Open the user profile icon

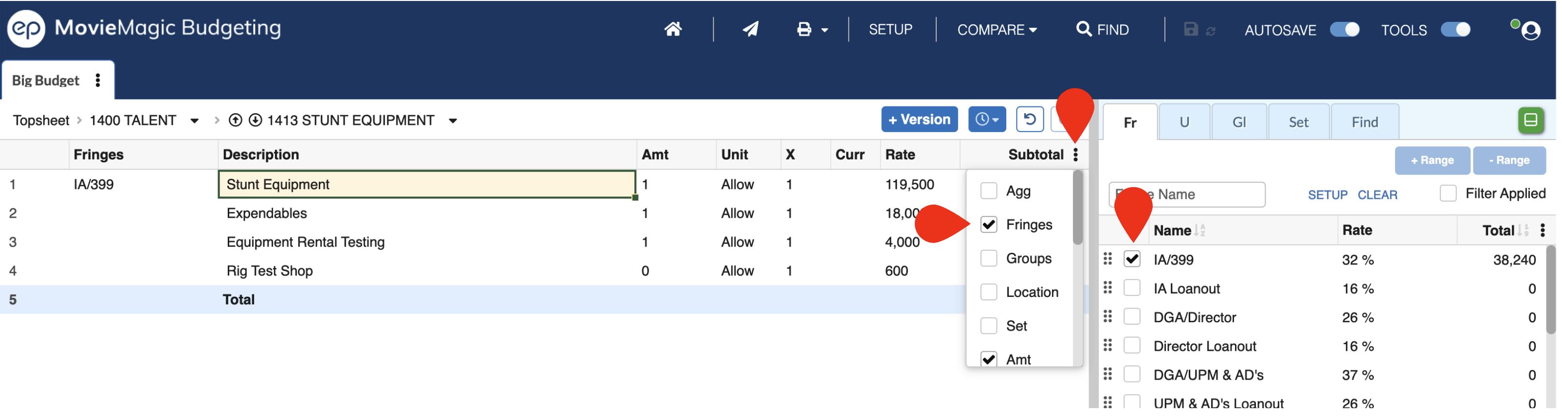1530,30
